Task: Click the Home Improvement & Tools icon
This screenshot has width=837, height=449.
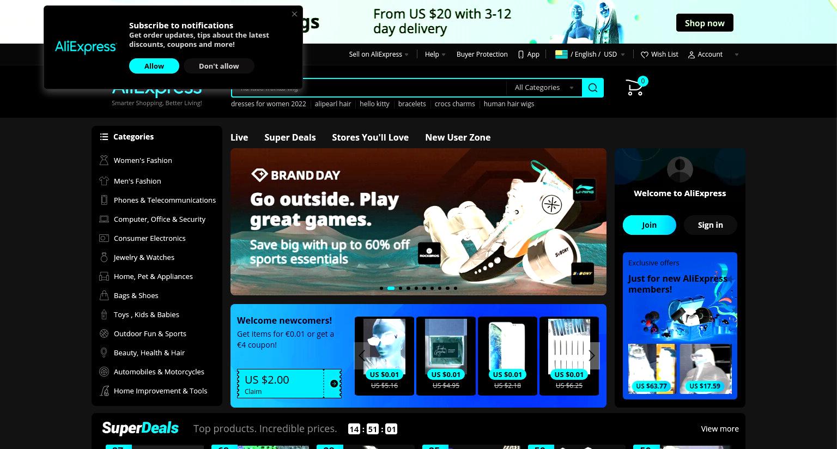Action: (x=104, y=391)
